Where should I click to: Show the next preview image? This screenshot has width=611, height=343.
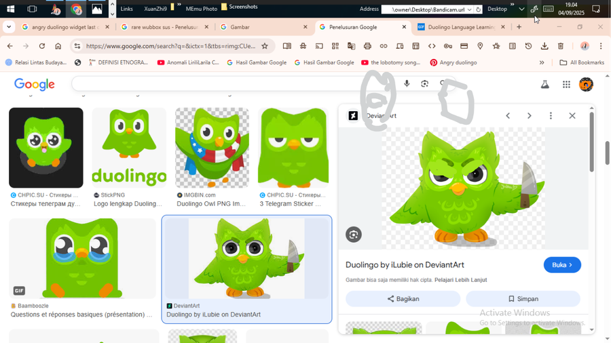coord(529,115)
